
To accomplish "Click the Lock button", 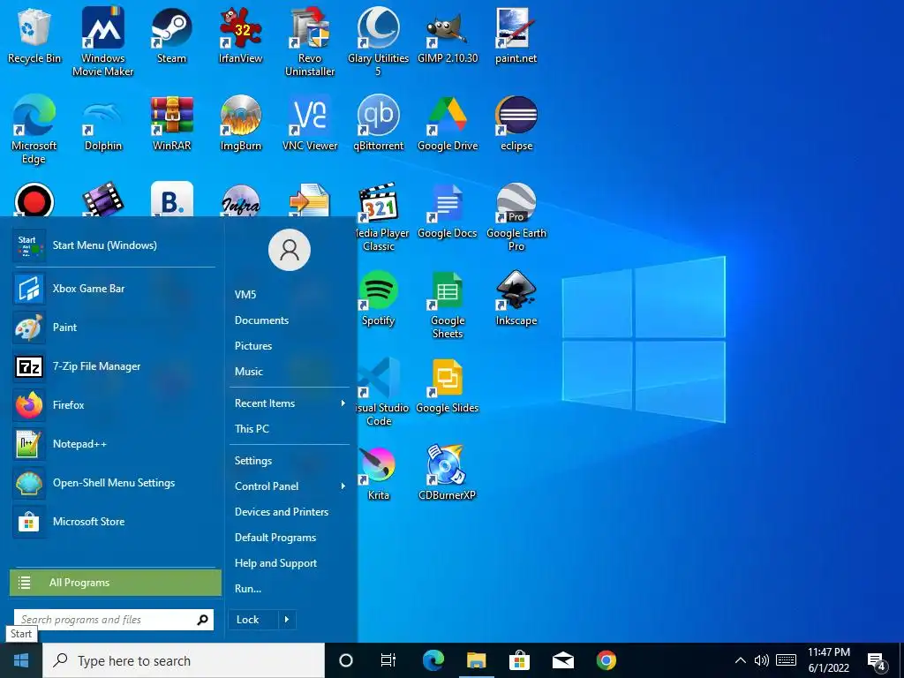I will point(253,620).
